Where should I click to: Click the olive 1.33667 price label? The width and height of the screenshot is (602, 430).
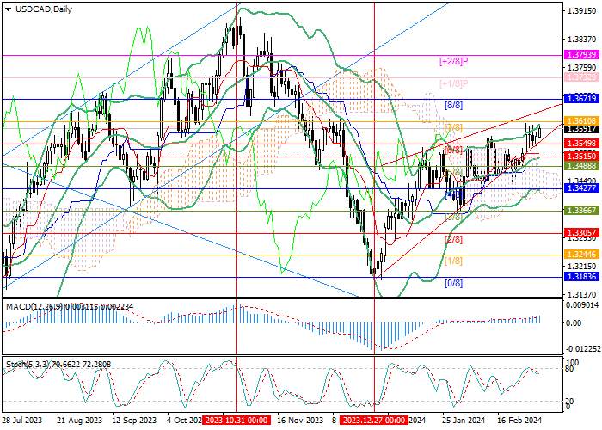pos(581,210)
